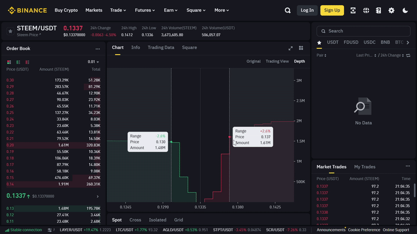Viewport: 417px width, 234px height.
Task: Open the chart layout grid icon
Action: [x=301, y=48]
